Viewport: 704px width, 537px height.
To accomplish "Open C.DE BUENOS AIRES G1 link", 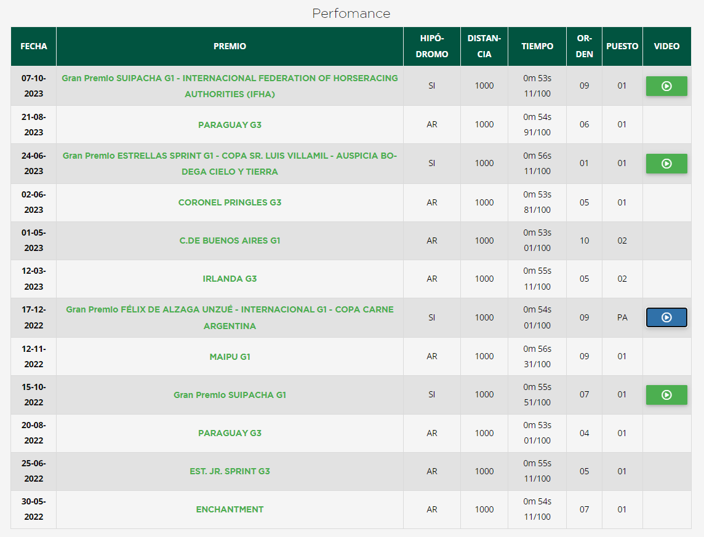I will click(230, 241).
